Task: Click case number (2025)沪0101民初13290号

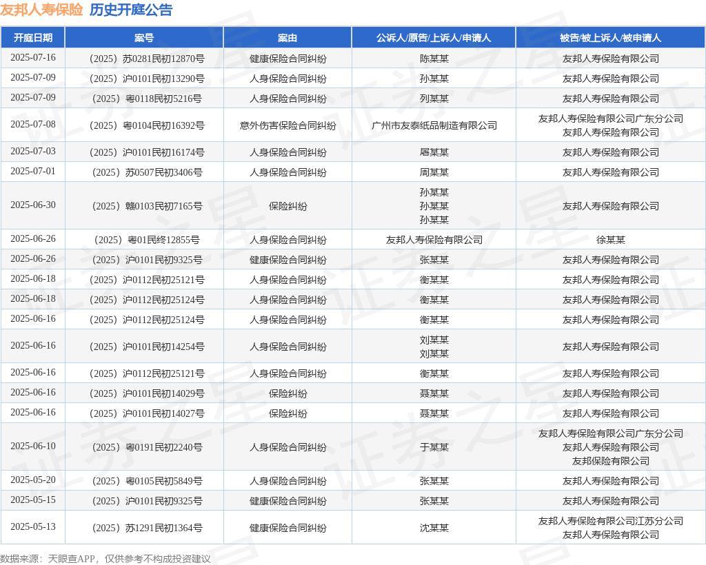Action: tap(144, 79)
